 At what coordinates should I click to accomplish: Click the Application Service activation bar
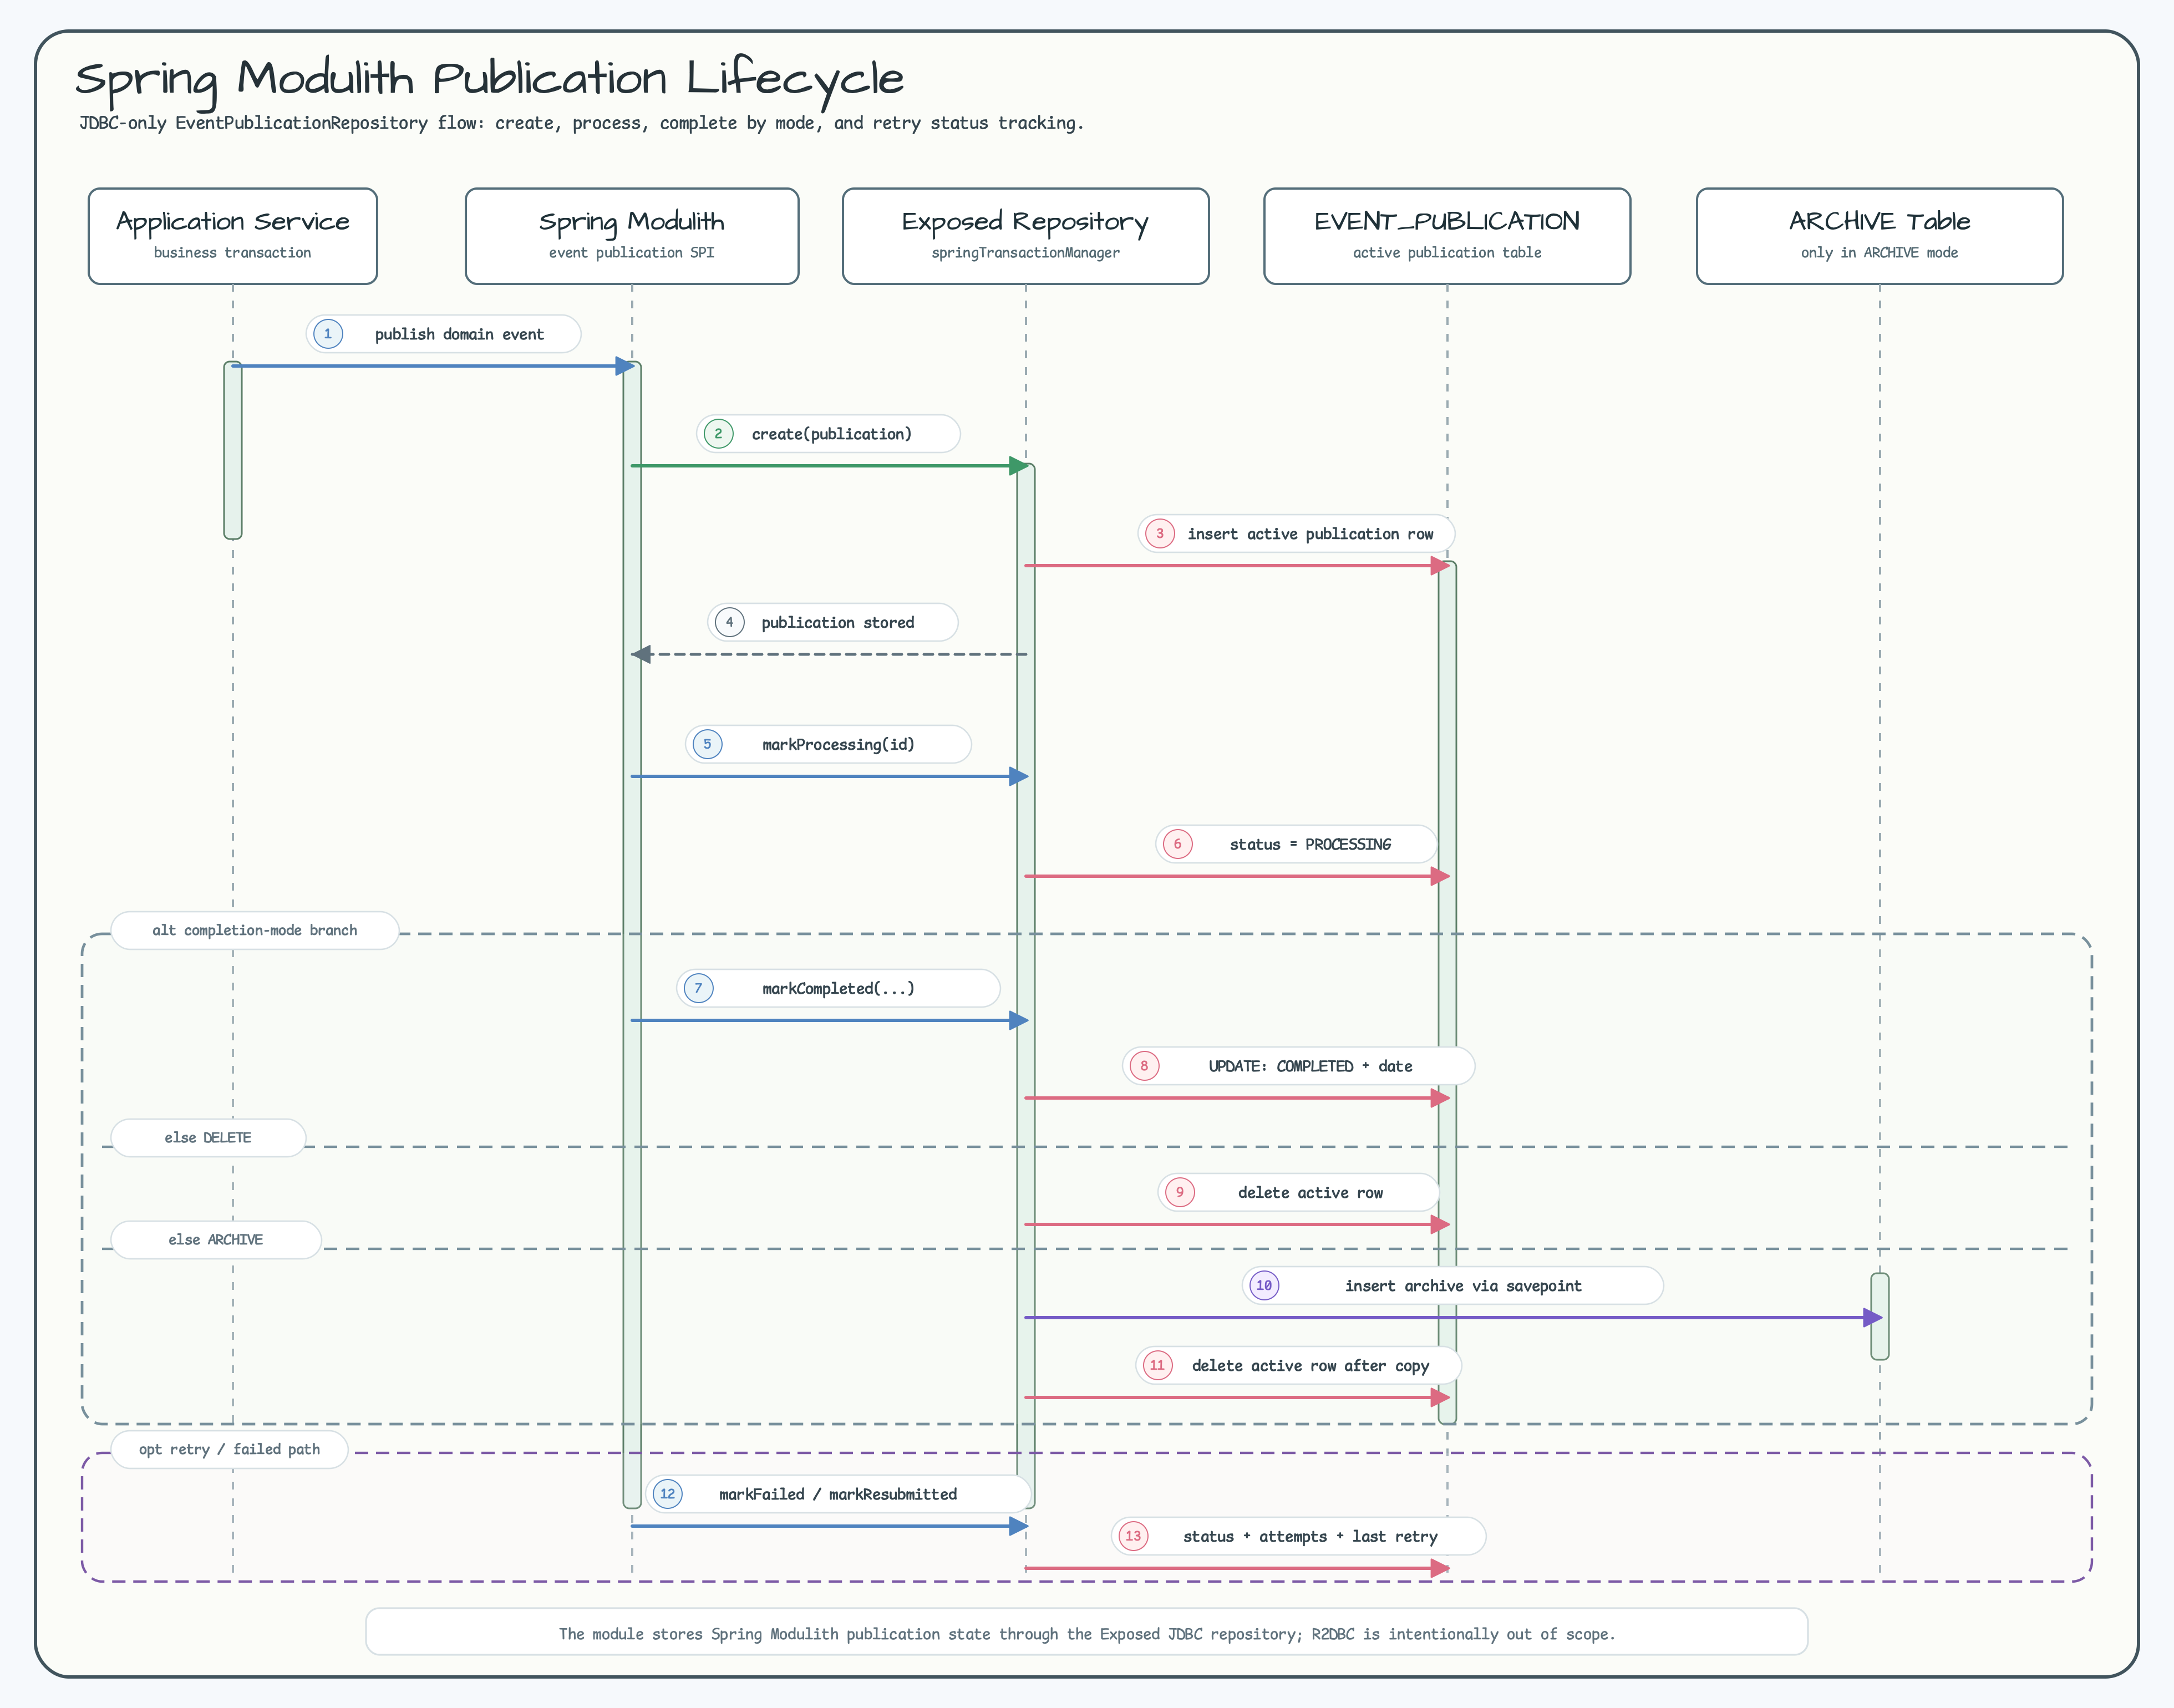(x=232, y=450)
